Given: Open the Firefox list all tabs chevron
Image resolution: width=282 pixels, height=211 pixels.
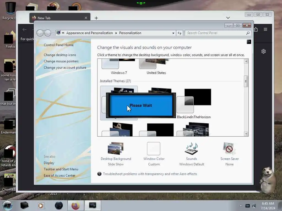Looking at the screenshot, I should (228, 18).
